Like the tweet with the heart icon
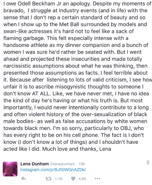The image size is (152, 185). 73,179
